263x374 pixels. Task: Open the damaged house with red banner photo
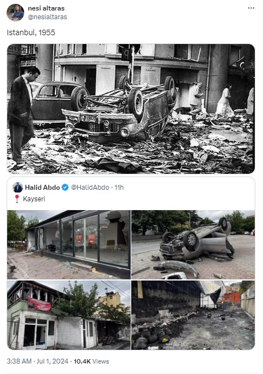pos(69,315)
